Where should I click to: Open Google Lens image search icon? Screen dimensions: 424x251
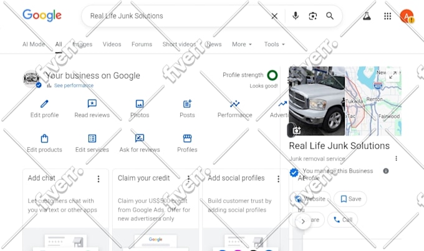tap(313, 16)
